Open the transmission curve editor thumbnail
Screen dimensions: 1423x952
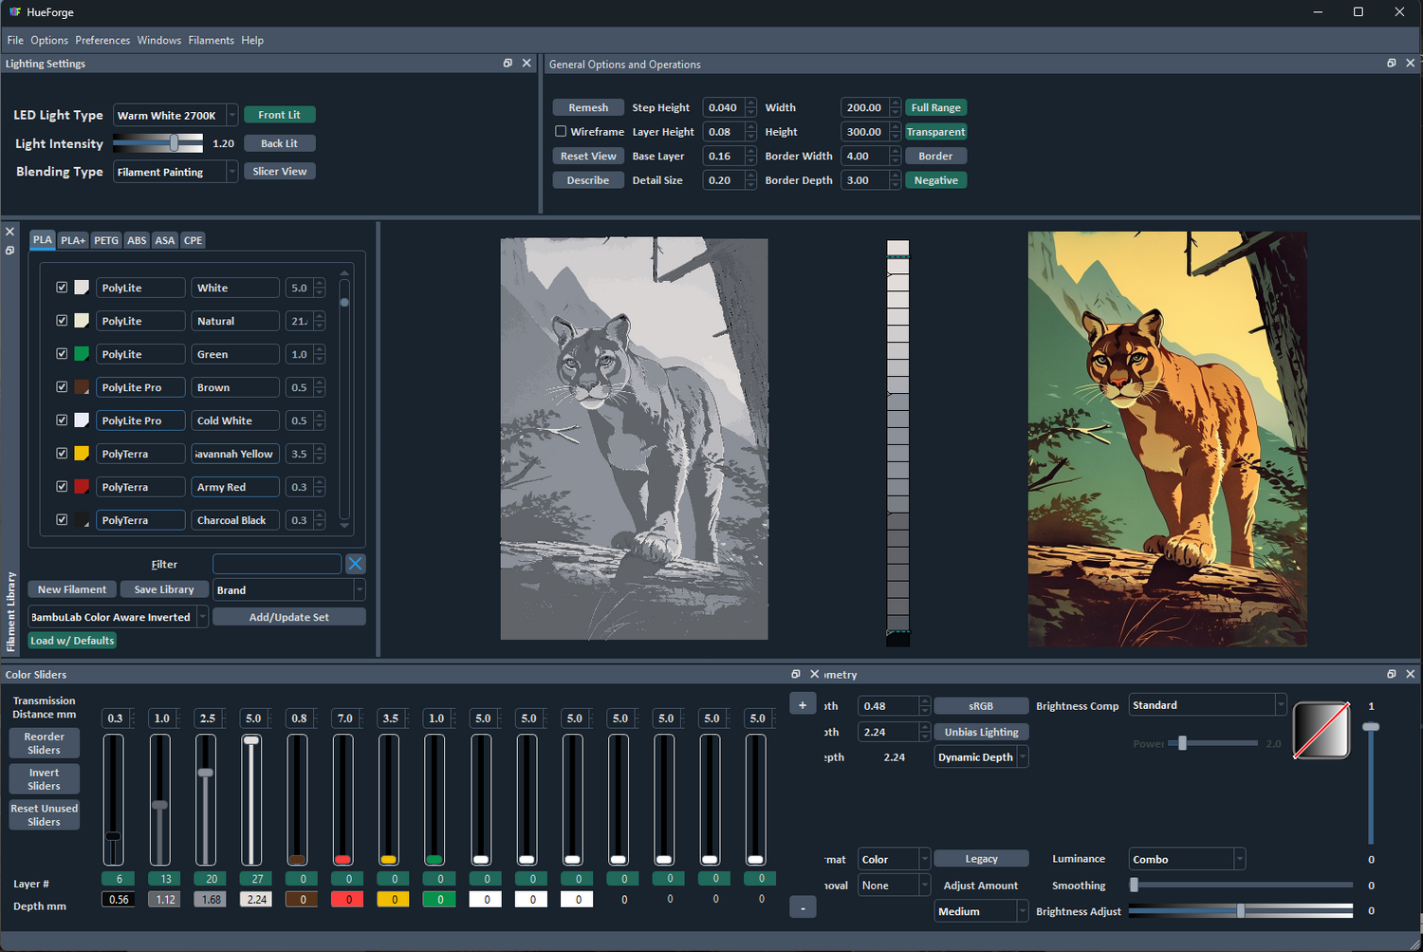pyautogui.click(x=1321, y=731)
